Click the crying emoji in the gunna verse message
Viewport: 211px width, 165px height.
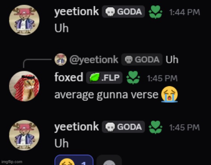point(170,94)
